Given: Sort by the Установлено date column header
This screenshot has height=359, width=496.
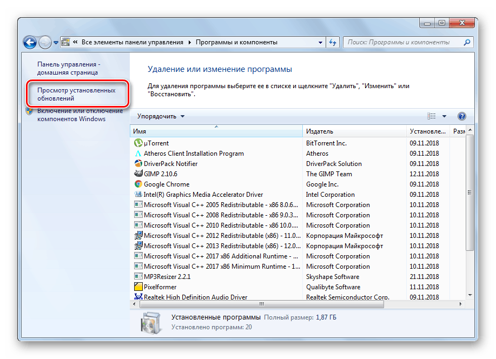Looking at the screenshot, I should 428,131.
